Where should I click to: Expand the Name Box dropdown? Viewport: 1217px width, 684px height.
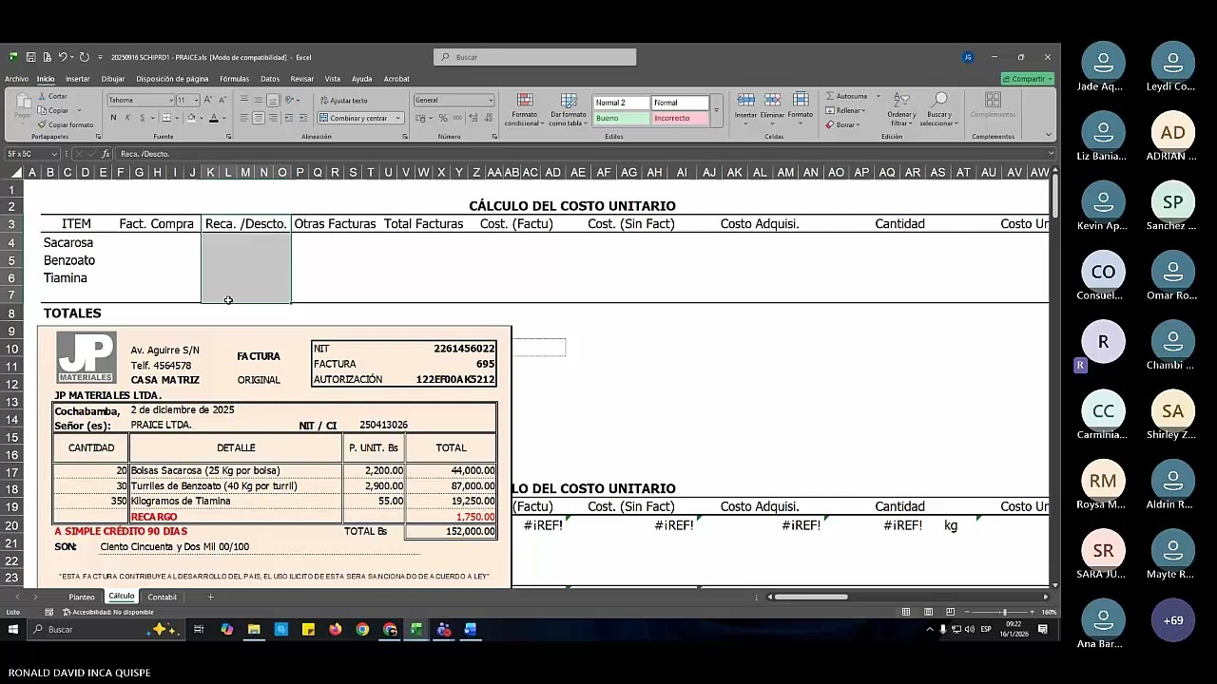[x=54, y=154]
